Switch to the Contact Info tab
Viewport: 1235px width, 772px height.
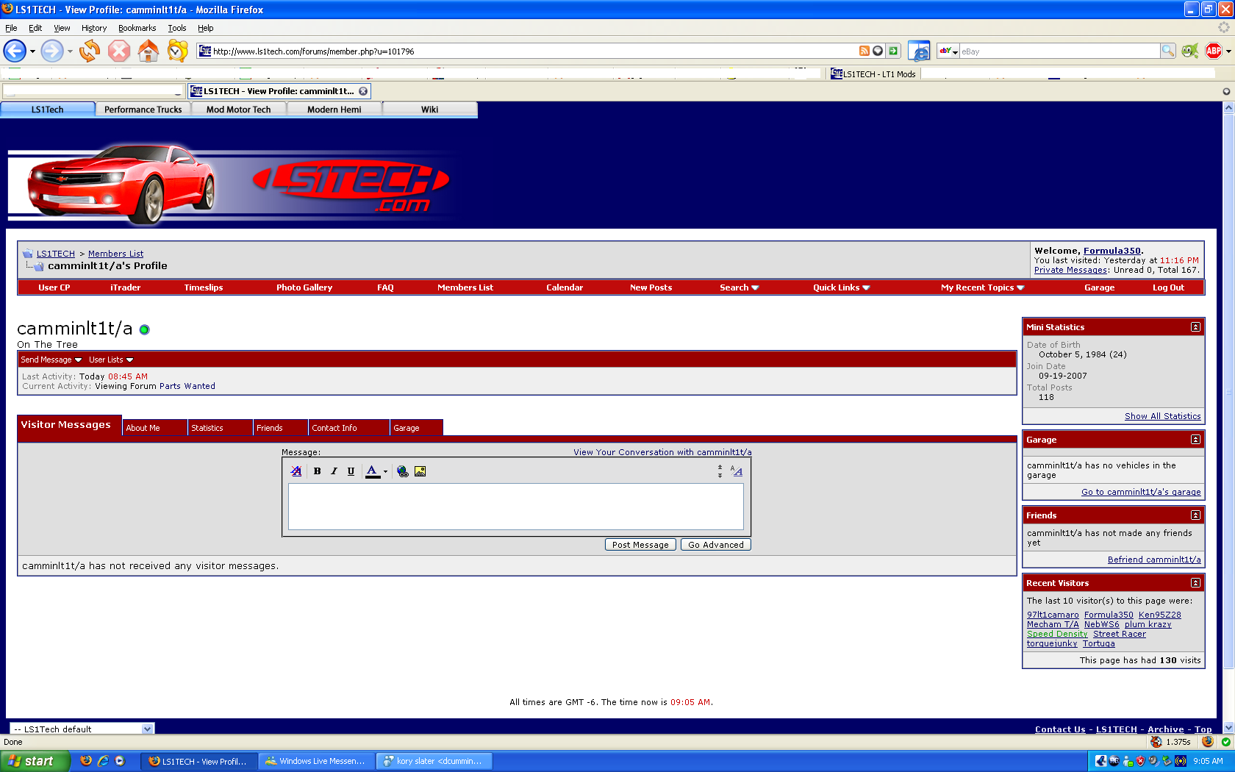tap(334, 428)
